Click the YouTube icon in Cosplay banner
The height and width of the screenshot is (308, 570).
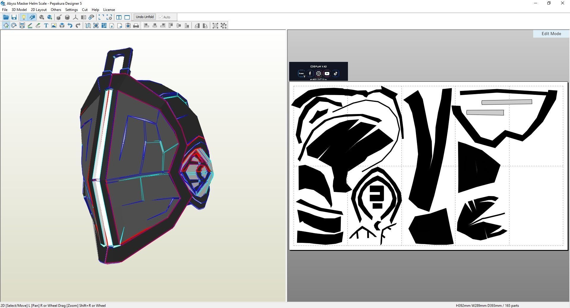[x=327, y=73]
